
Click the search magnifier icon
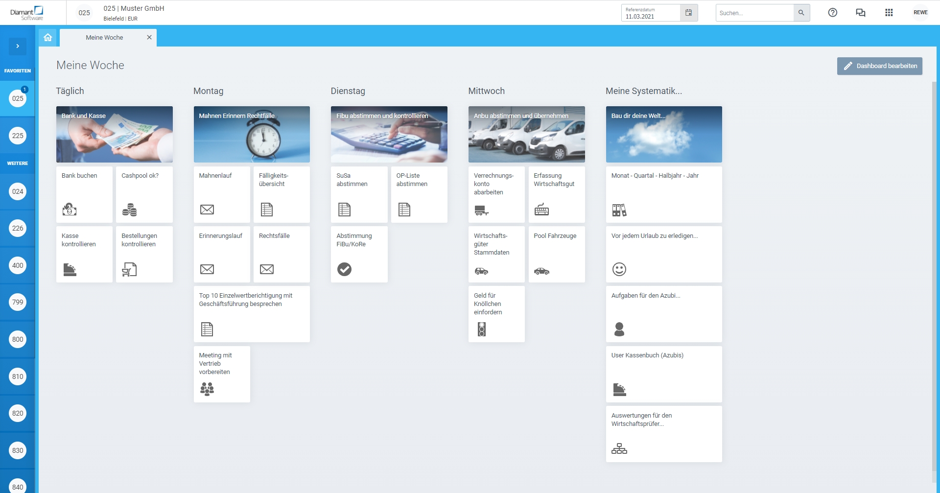[x=801, y=13]
